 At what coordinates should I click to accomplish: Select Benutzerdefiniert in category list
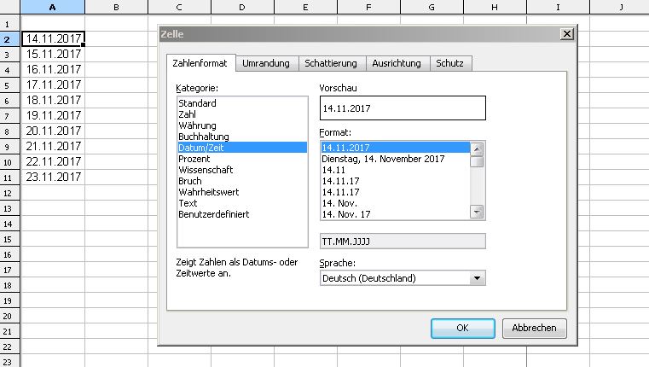(x=213, y=214)
